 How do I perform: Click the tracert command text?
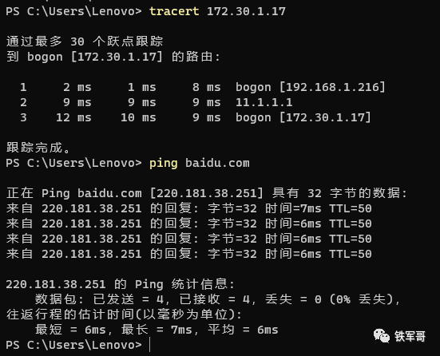click(x=174, y=11)
